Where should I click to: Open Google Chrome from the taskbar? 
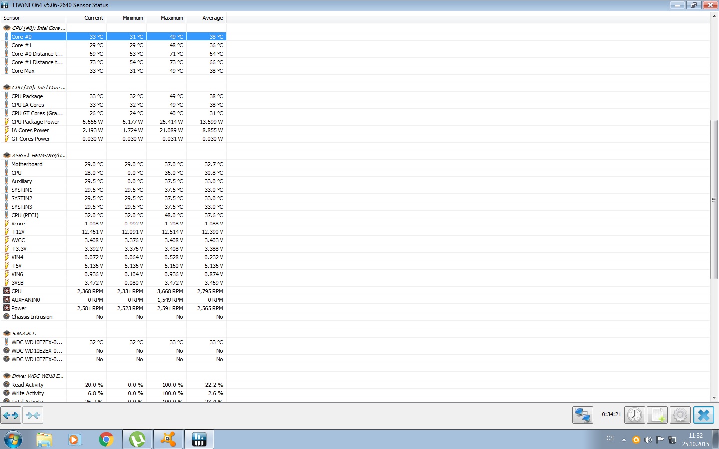coord(106,440)
